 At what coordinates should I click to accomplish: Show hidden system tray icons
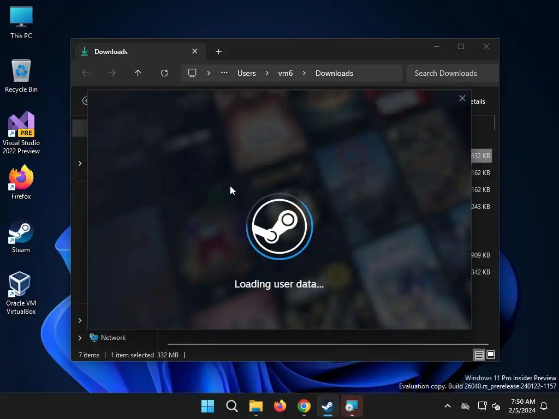tap(448, 406)
